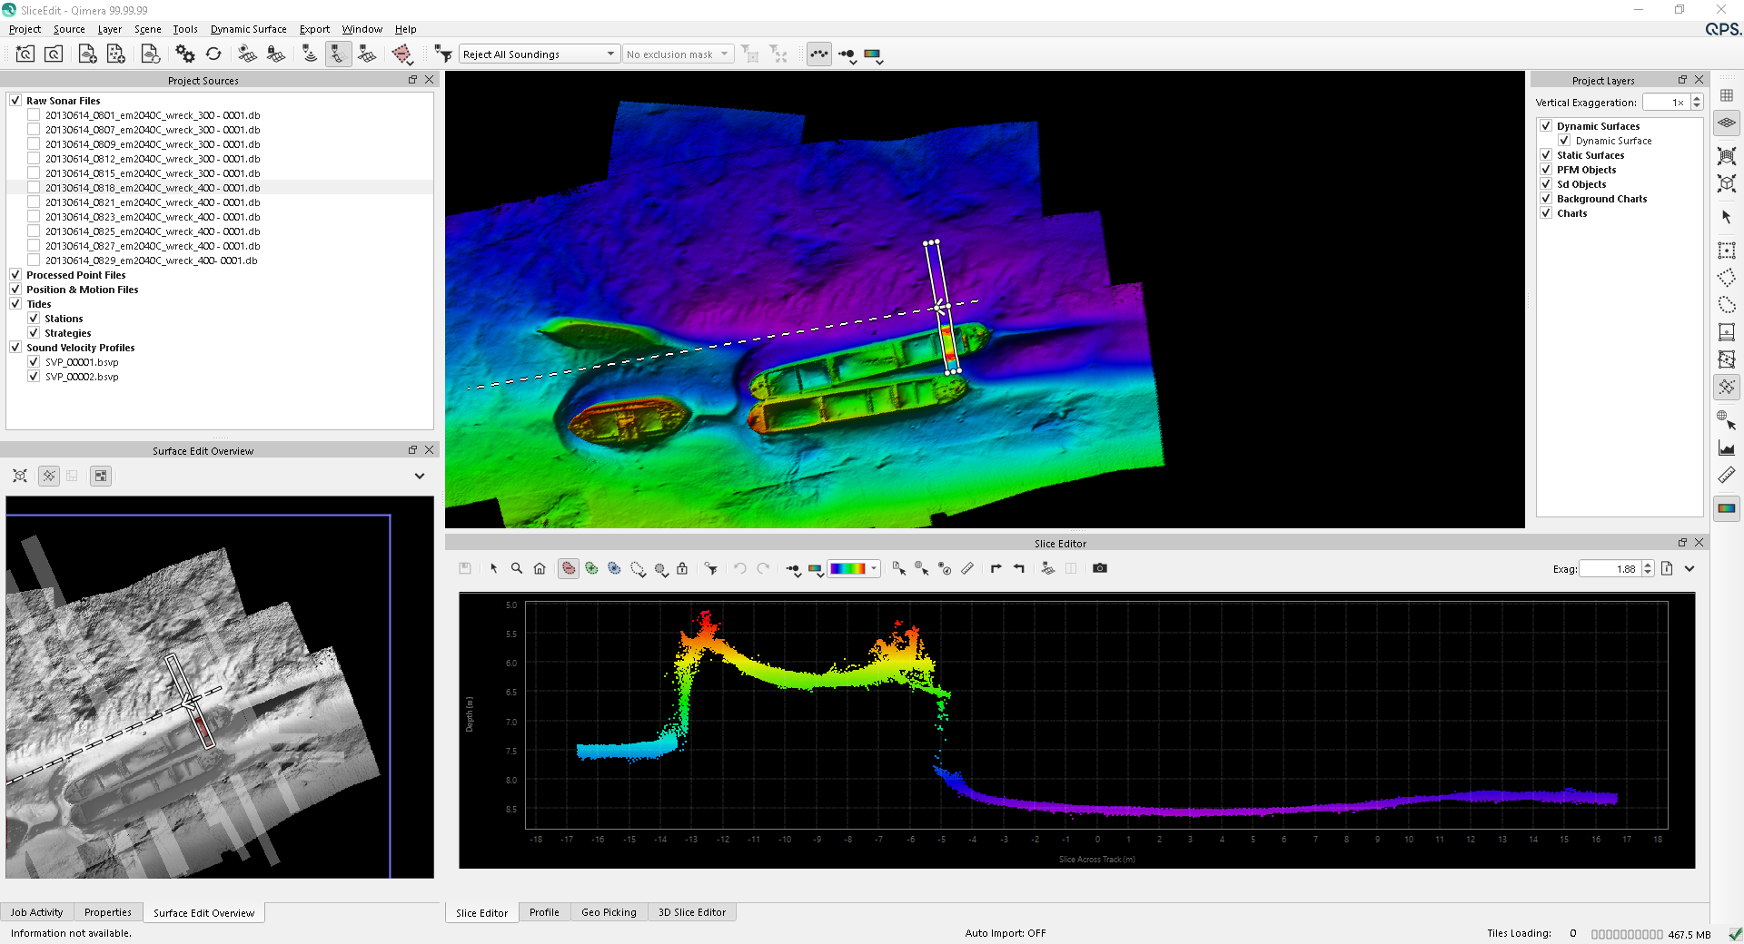Click the ruler measure tool in right sidebar
1744x944 pixels.
pyautogui.click(x=1726, y=476)
